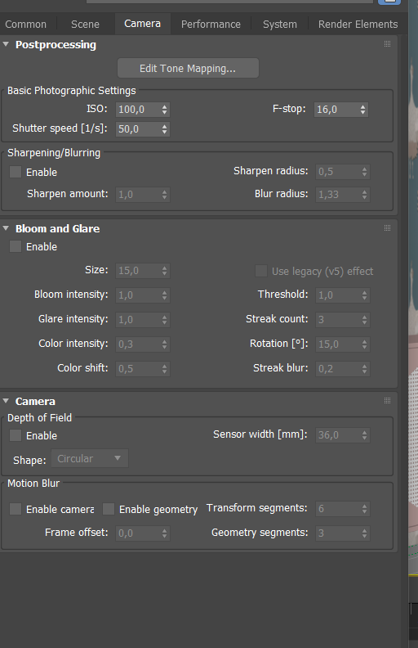Enable the Sharpening/Blurring checkbox
Image resolution: width=418 pixels, height=648 pixels.
pos(16,172)
